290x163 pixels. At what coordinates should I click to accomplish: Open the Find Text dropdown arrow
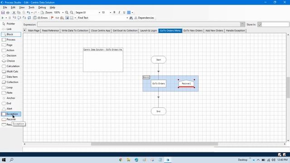[x=127, y=18]
